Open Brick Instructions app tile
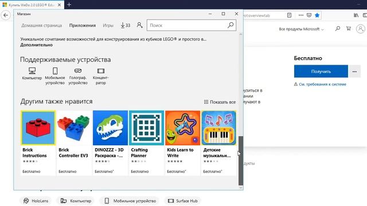Image resolution: width=367 pixels, height=206 pixels. 38,142
